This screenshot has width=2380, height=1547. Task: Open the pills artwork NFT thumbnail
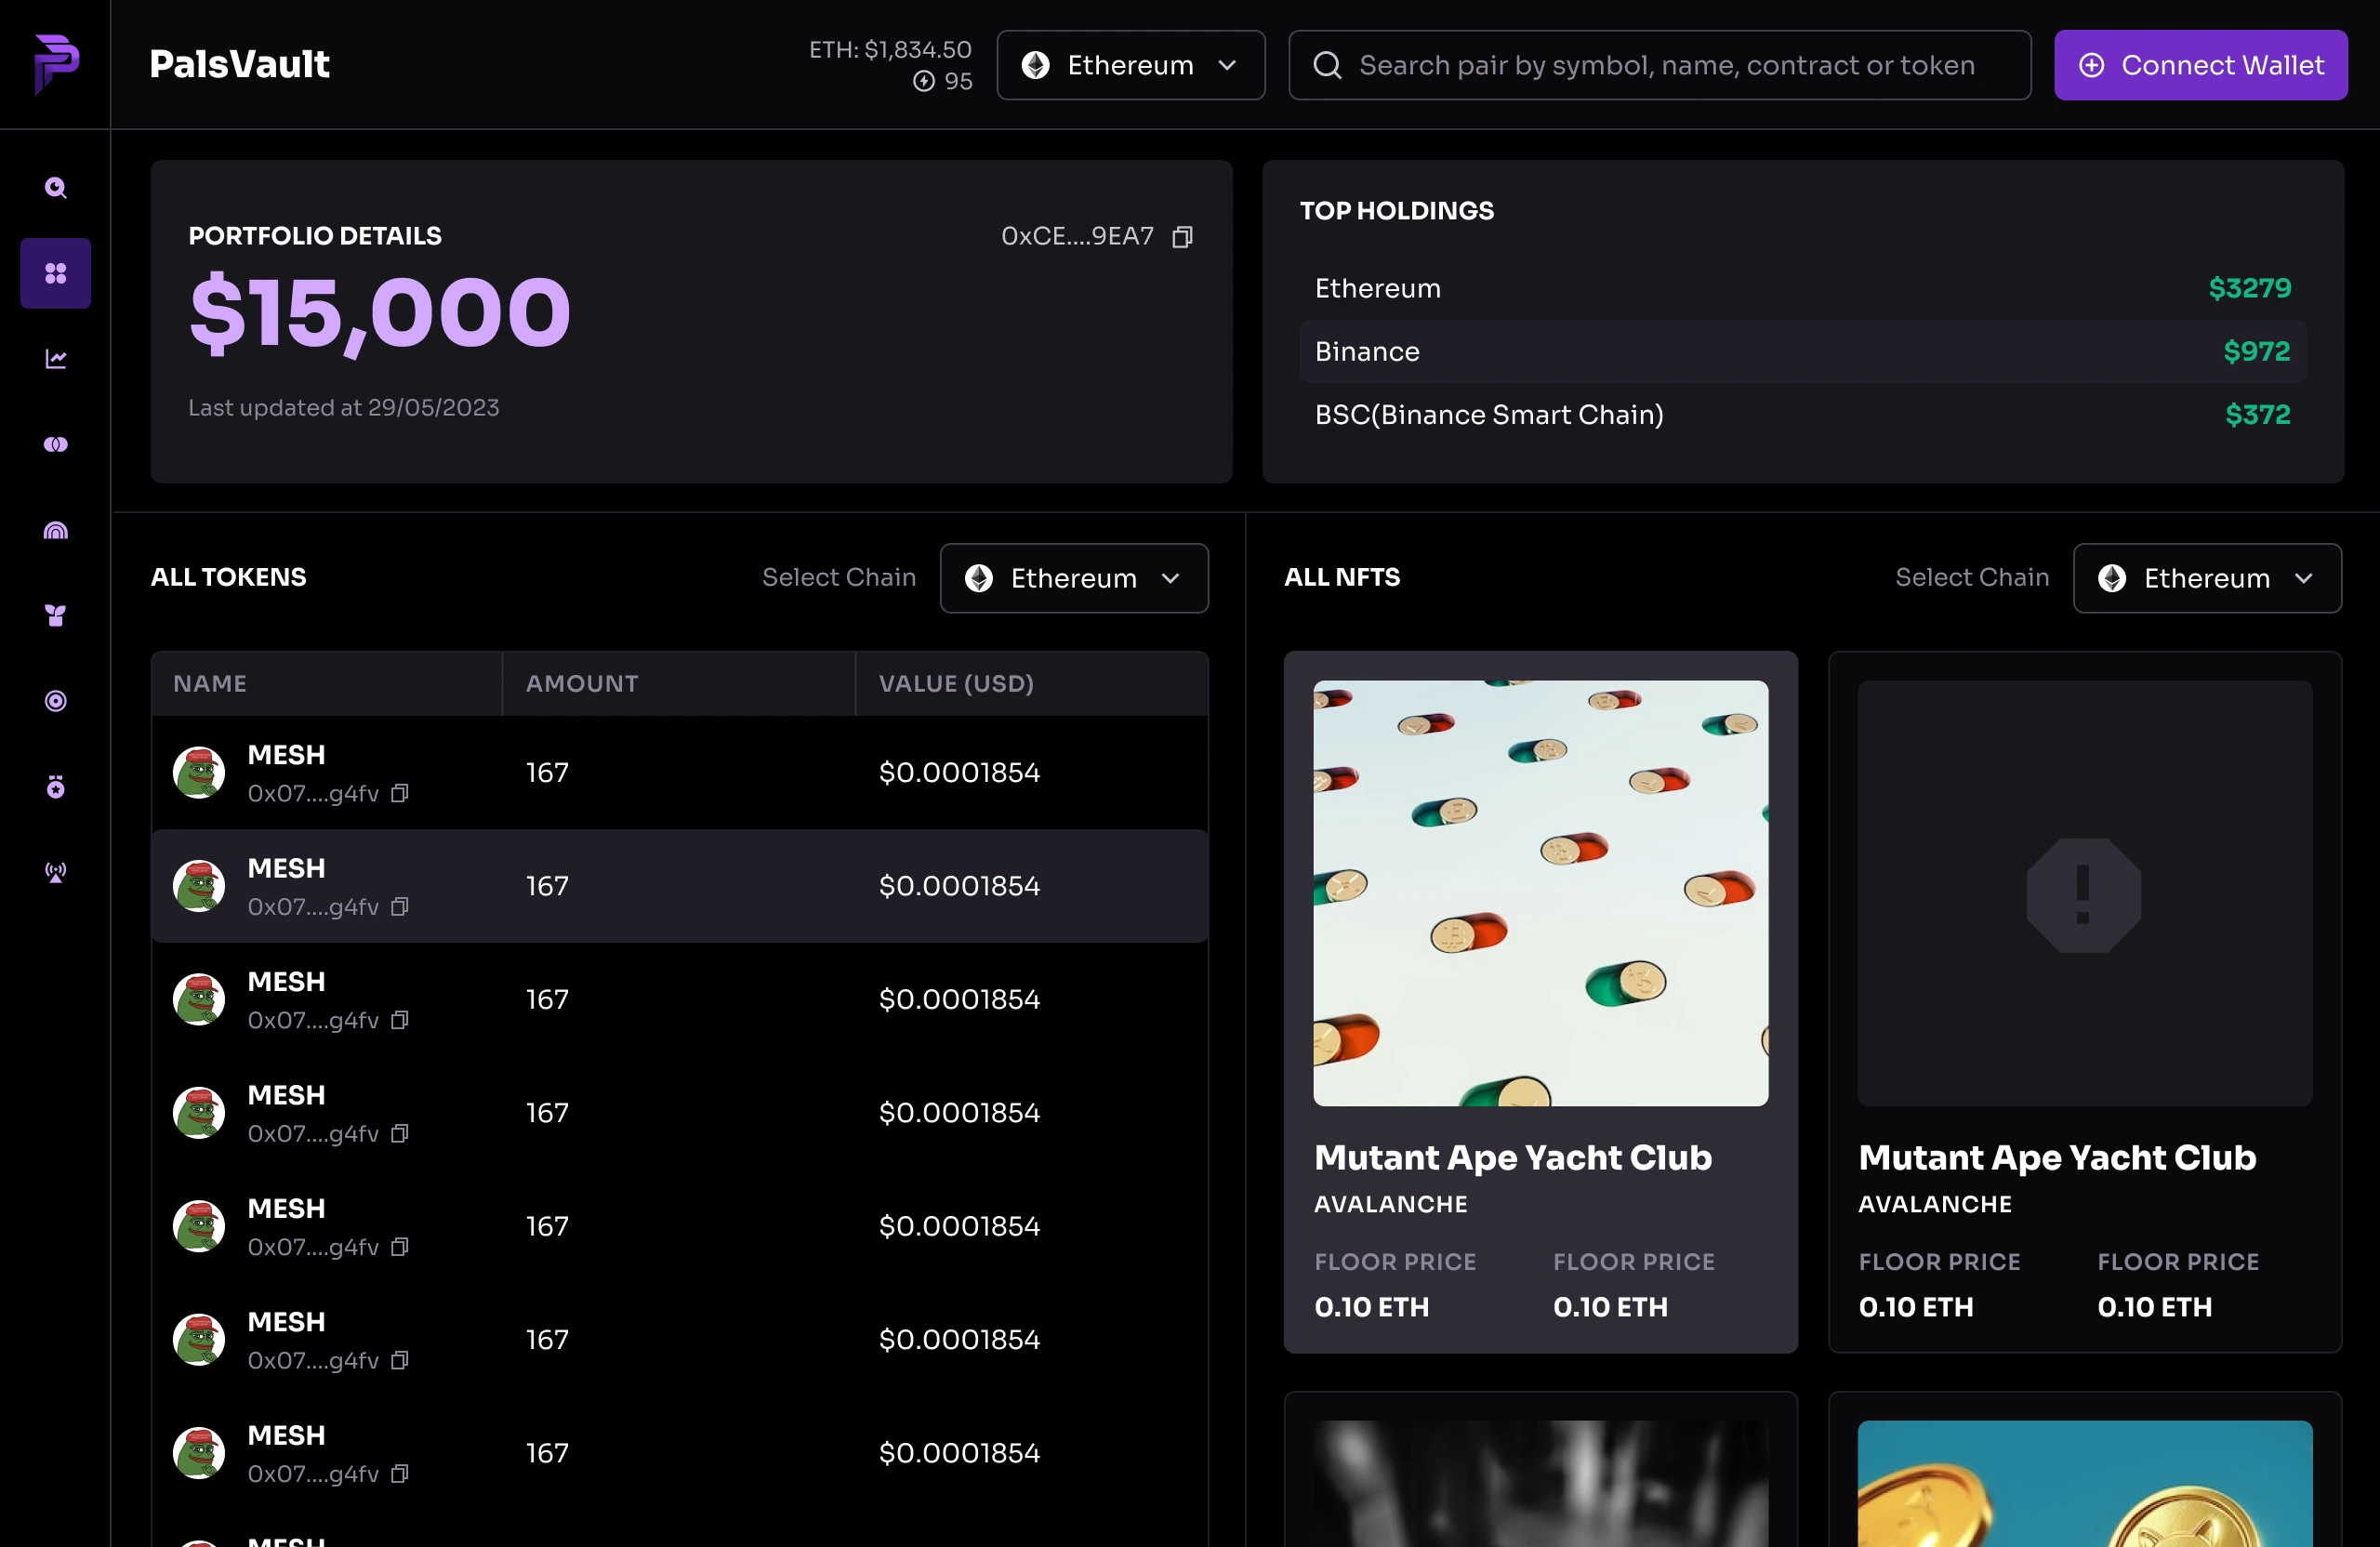[x=1540, y=894]
